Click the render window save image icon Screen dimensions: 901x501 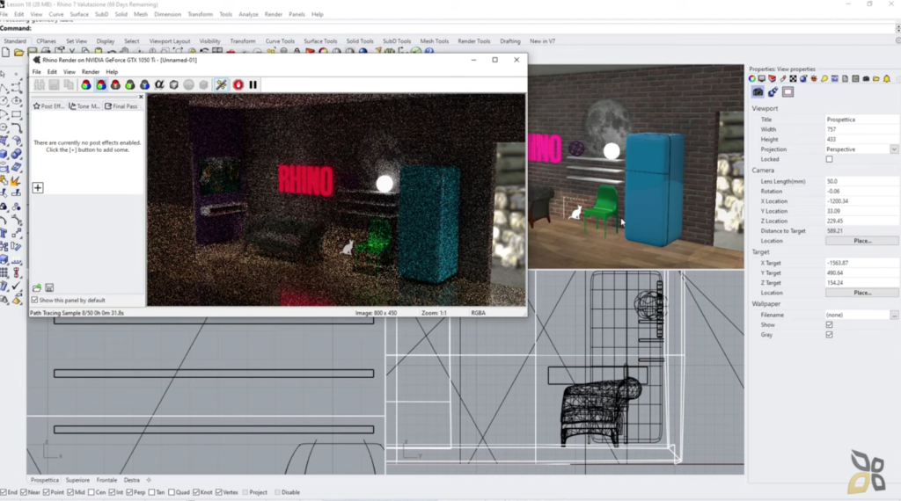tap(54, 85)
